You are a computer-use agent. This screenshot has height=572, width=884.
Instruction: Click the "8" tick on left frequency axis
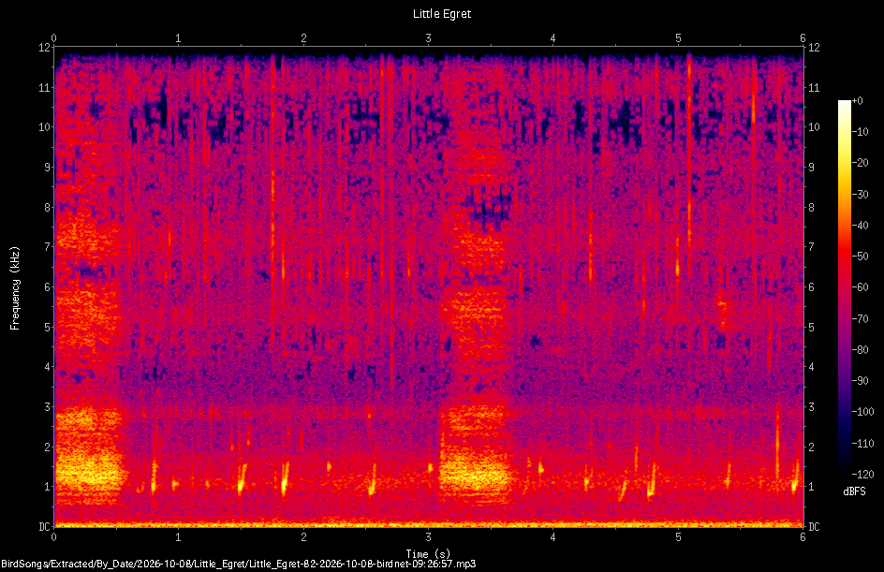click(48, 208)
